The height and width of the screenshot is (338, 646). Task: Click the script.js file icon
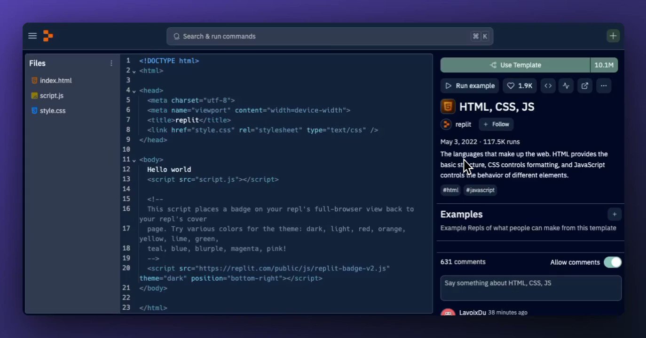coord(34,95)
